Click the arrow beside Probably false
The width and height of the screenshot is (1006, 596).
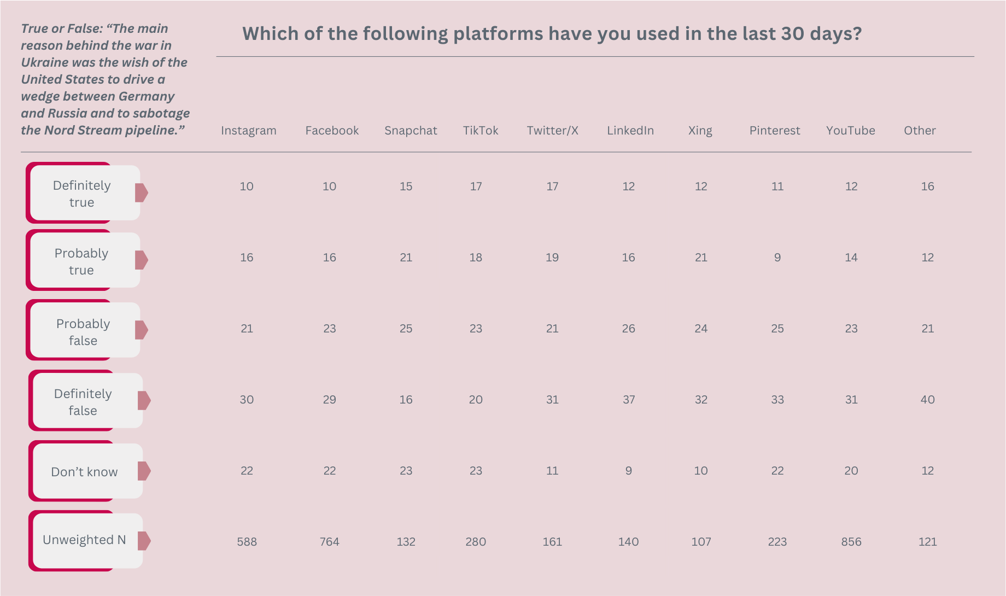[x=142, y=330]
